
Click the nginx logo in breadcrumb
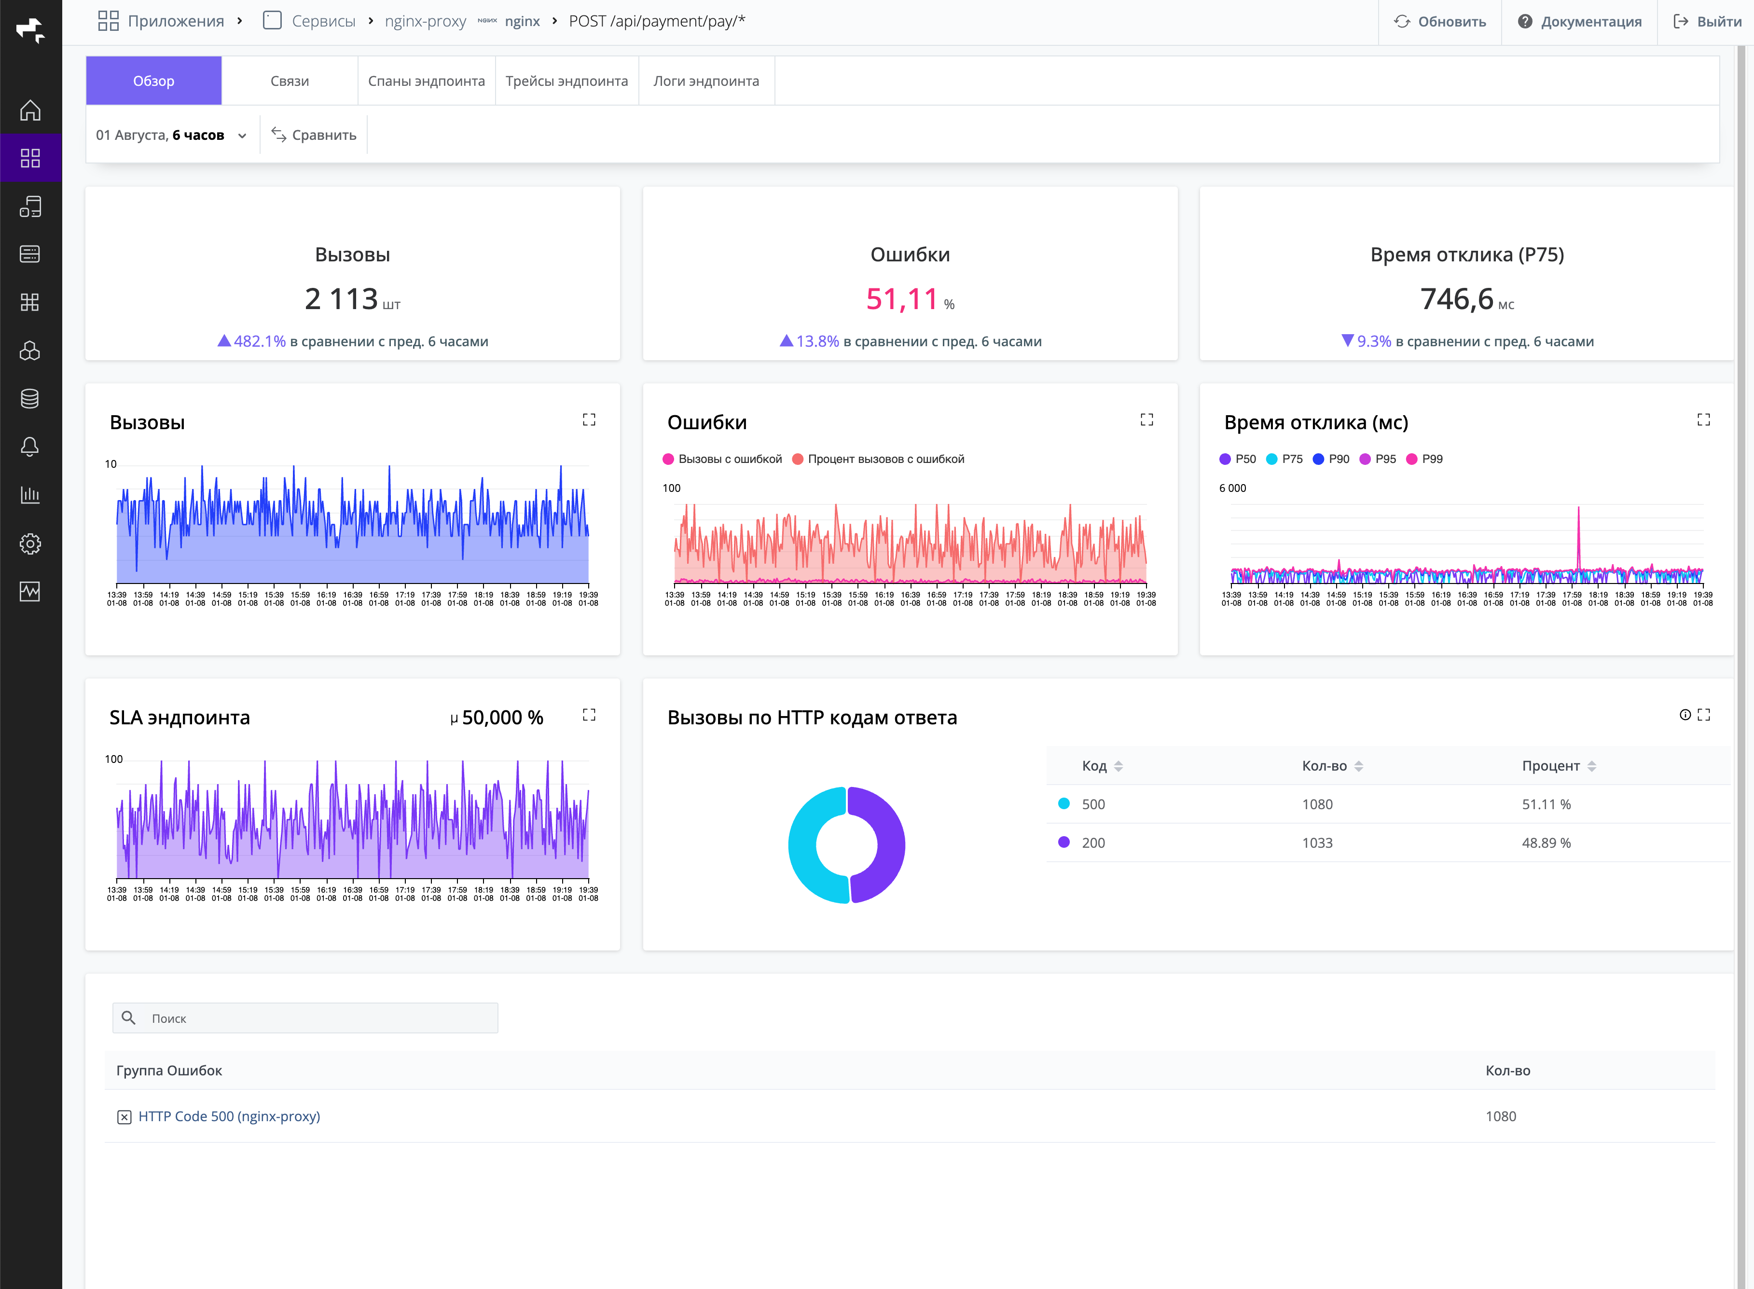487,21
